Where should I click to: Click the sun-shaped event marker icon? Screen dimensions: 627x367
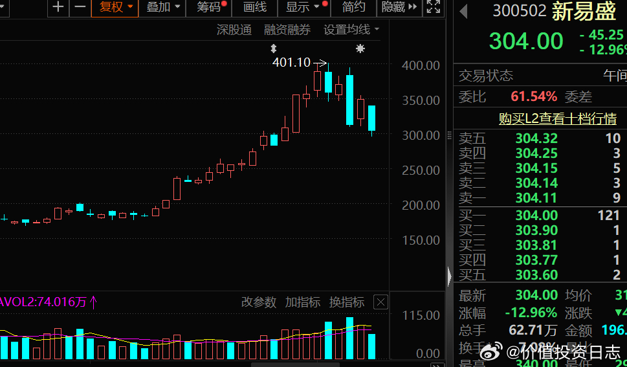point(360,49)
